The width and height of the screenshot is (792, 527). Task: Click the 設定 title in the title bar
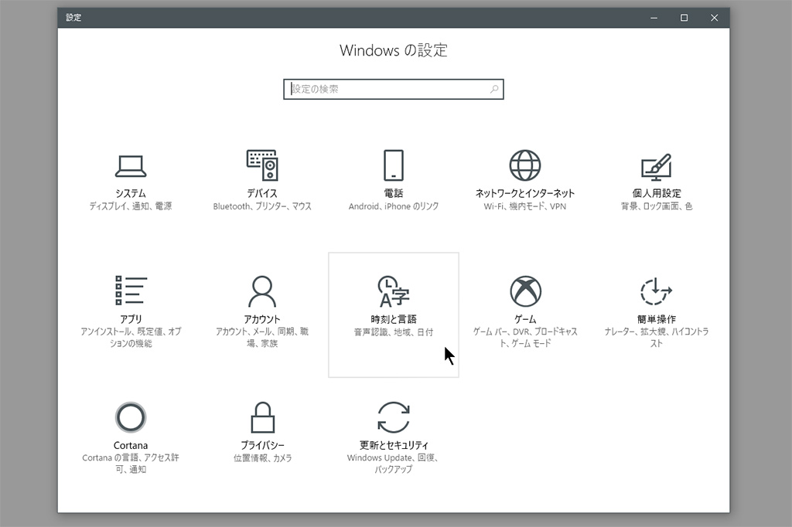point(73,18)
